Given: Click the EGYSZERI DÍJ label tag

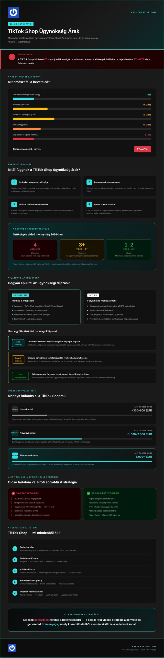Looking at the screenshot, I should tap(20, 295).
